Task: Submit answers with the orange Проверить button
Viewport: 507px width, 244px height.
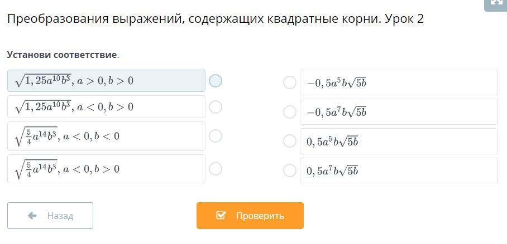Action: 250,216
